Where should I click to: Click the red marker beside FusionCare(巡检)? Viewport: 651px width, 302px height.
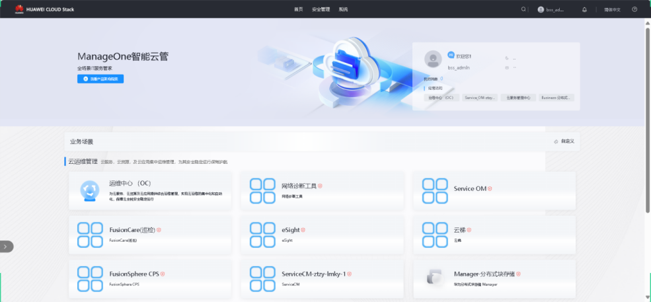159,230
